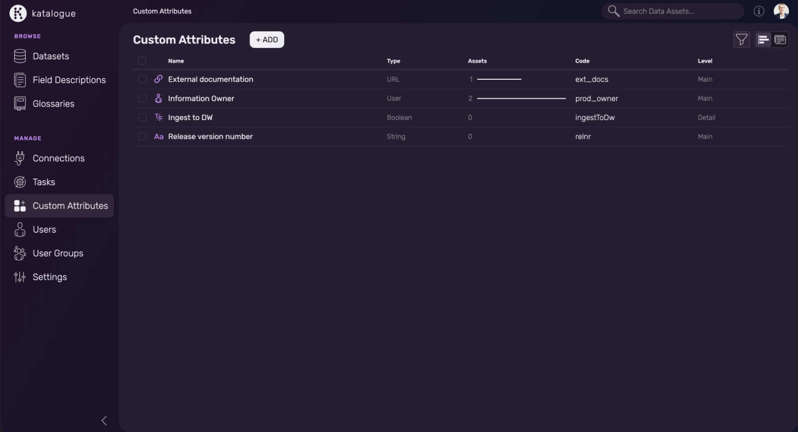Click the Boolean type cell
Image resolution: width=798 pixels, height=432 pixels.
click(x=399, y=118)
